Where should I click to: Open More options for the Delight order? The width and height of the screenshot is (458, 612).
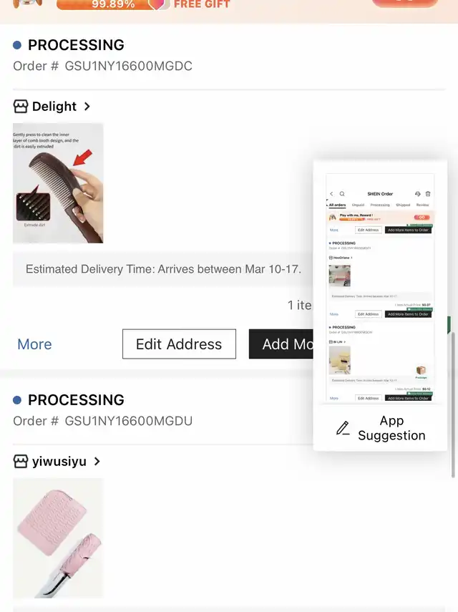pos(34,344)
